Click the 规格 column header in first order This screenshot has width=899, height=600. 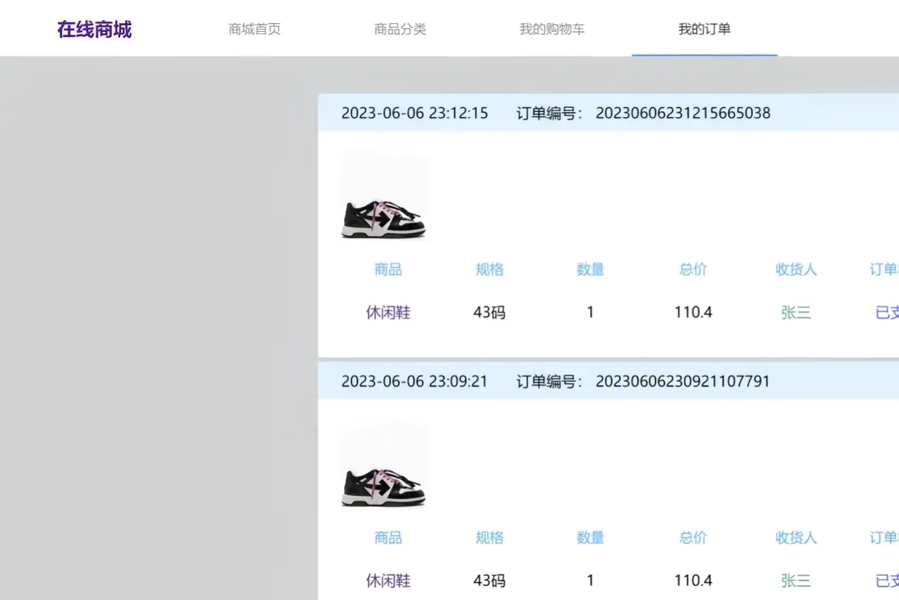pos(488,269)
